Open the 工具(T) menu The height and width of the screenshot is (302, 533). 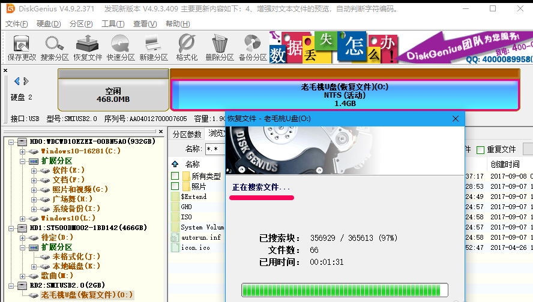point(113,24)
